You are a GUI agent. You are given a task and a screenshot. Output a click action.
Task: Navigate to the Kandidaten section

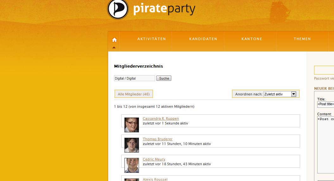(203, 39)
